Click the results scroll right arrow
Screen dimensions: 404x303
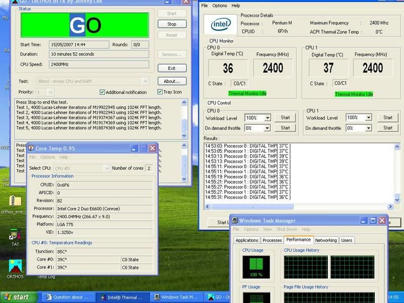[390, 207]
